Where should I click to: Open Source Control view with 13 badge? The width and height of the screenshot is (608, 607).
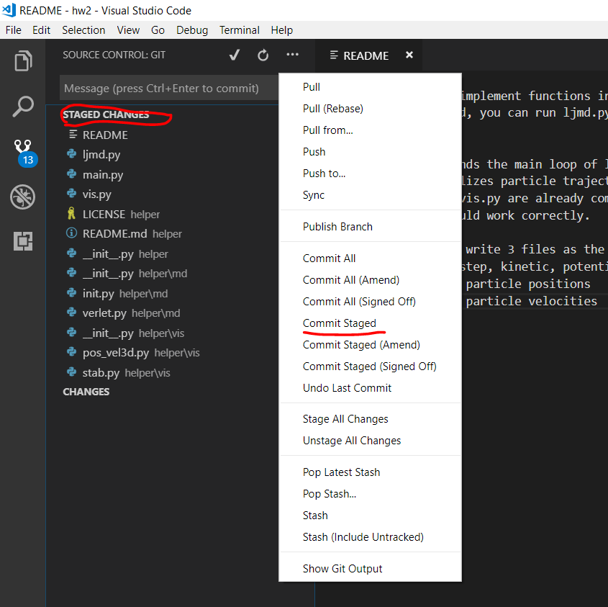point(24,153)
